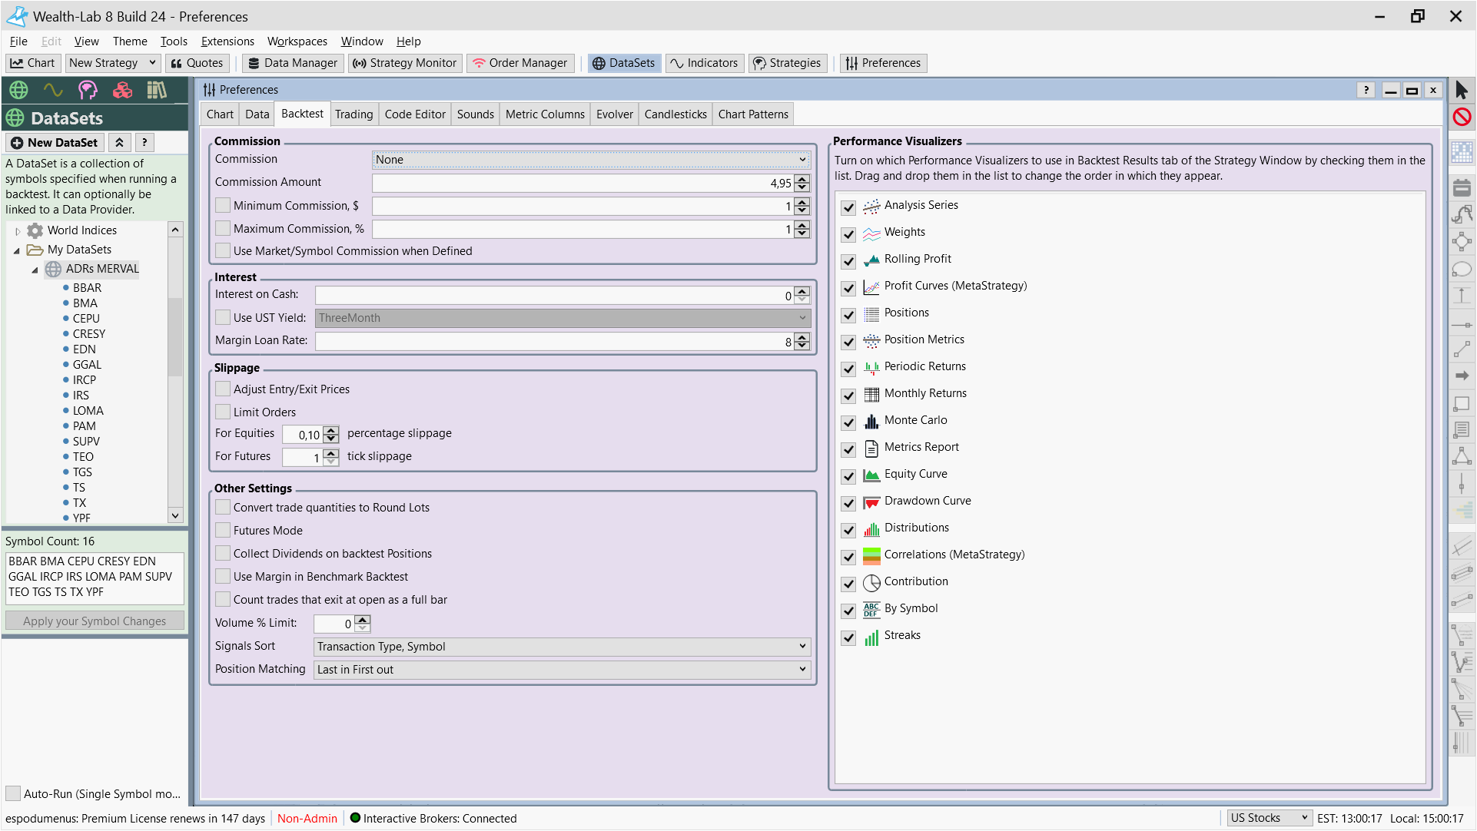Uncheck the Monte Carlo visualizer
This screenshot has height=831, width=1477.
[848, 422]
